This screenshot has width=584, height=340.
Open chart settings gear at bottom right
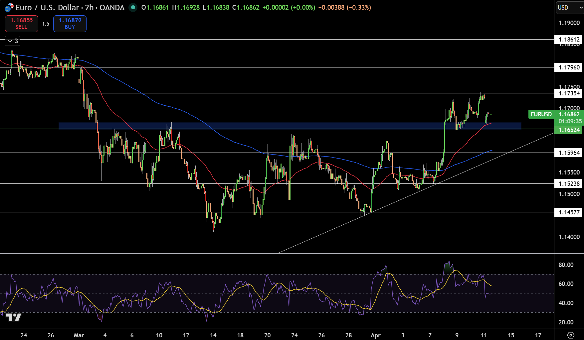(x=571, y=335)
